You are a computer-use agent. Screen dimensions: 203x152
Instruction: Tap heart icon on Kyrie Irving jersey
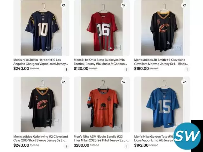pyautogui.click(x=63, y=82)
